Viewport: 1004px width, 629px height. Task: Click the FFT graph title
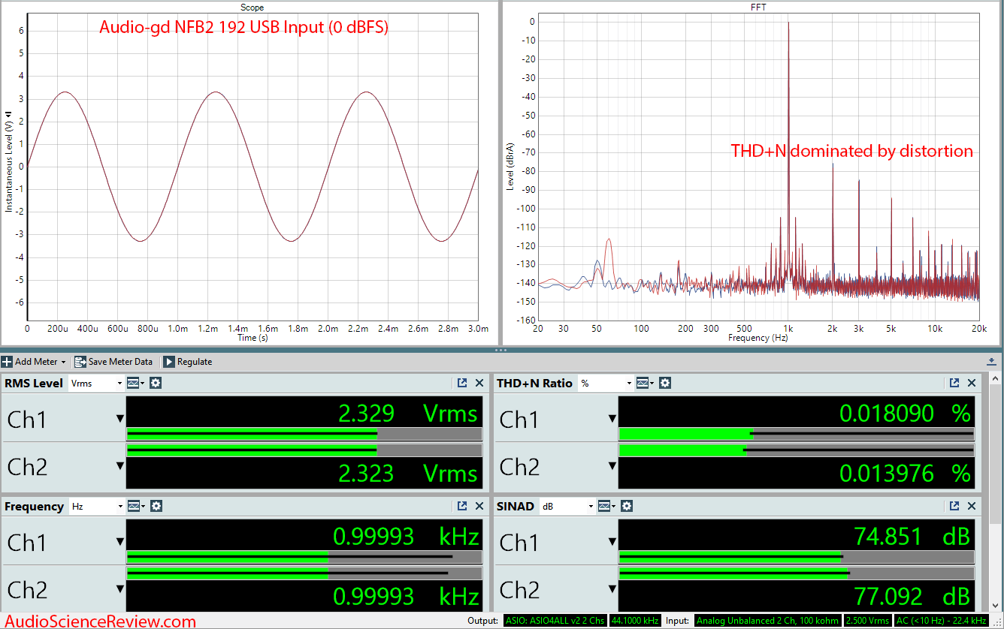[x=758, y=7]
